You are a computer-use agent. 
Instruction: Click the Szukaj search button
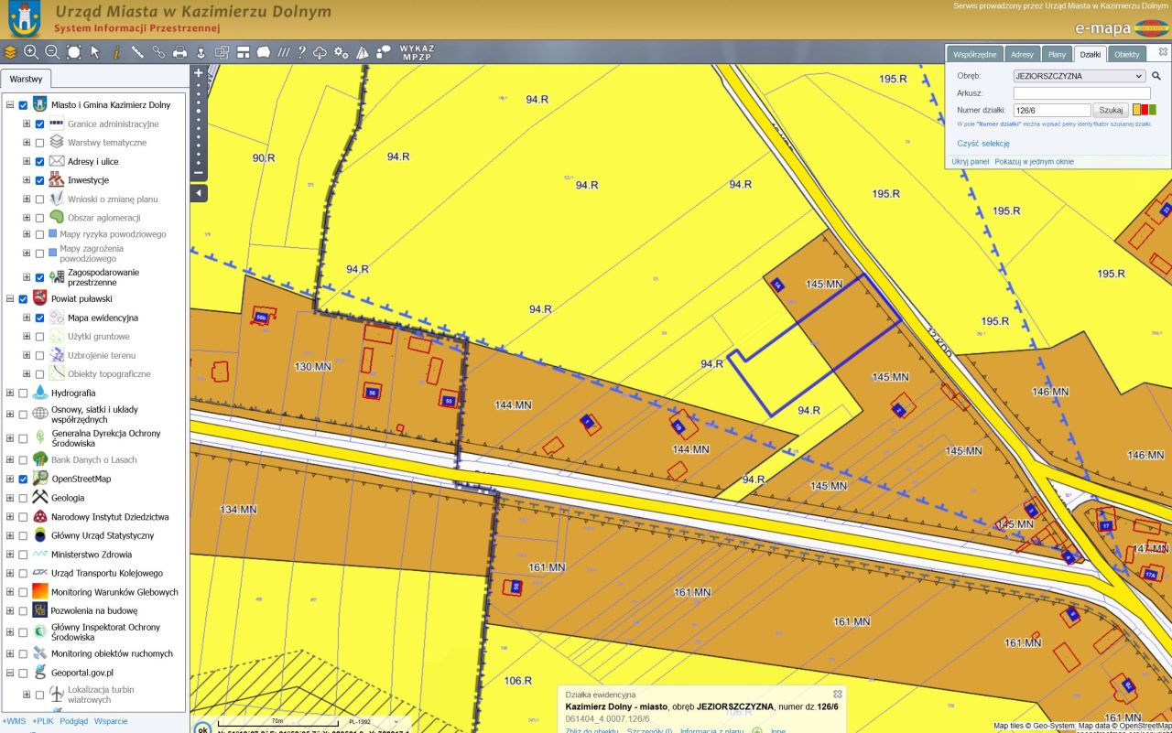pyautogui.click(x=1111, y=110)
